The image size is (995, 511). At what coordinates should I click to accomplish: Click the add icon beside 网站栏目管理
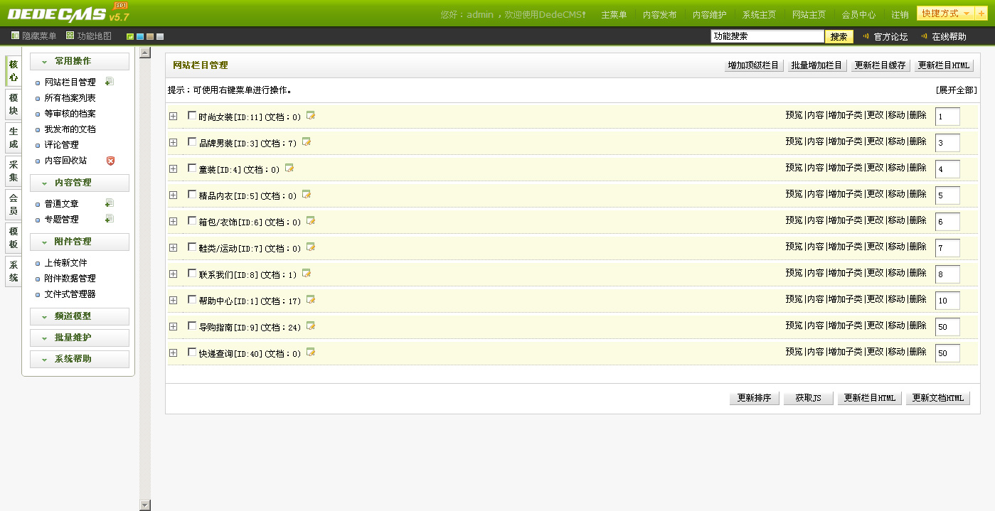(x=109, y=82)
